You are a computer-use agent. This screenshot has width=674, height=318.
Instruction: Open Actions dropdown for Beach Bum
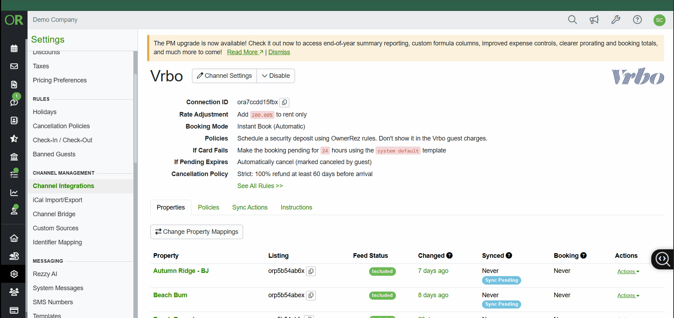(x=628, y=295)
